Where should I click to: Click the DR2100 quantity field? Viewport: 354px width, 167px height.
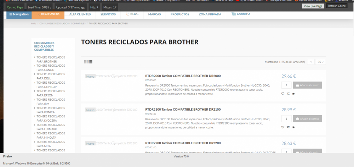coord(286,119)
